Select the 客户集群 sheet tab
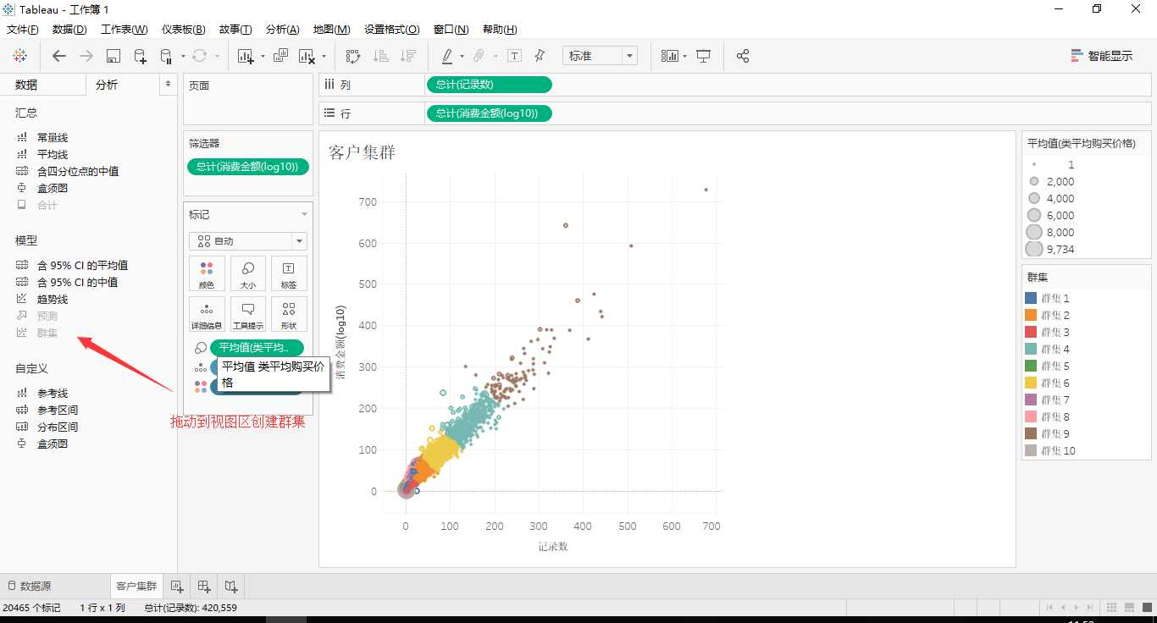The width and height of the screenshot is (1157, 623). coord(136,586)
